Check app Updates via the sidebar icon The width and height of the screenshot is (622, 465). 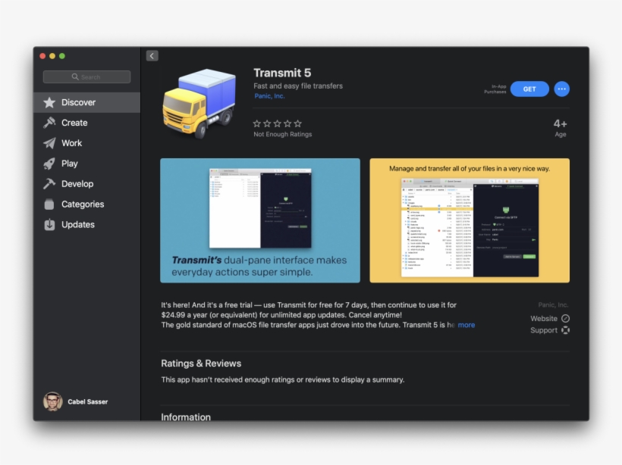(x=48, y=224)
